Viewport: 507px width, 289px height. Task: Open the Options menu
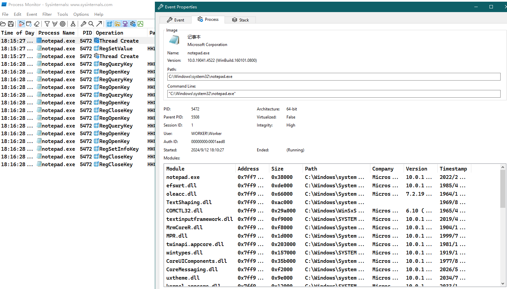point(81,14)
